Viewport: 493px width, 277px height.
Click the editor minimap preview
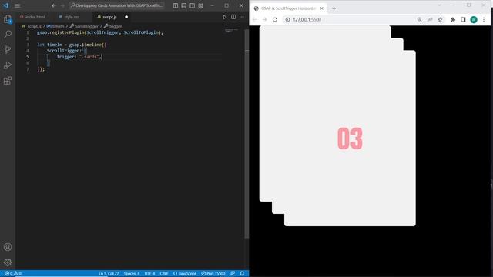pyautogui.click(x=232, y=31)
